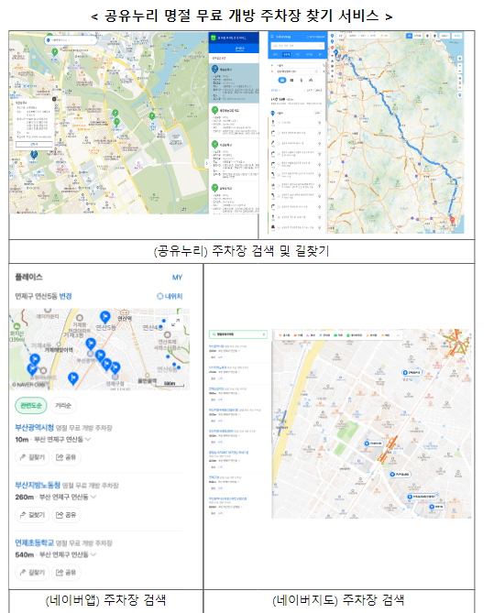Clear the Naver map search field

[264, 334]
